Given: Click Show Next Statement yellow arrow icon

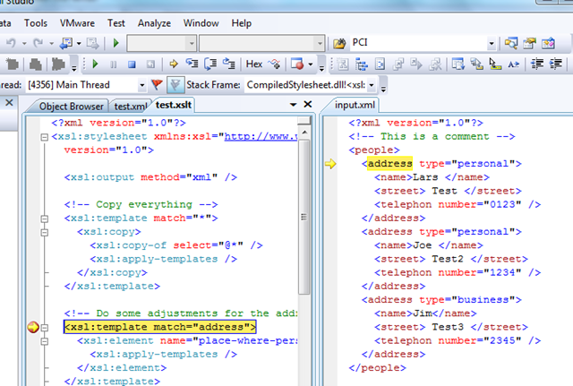Looking at the screenshot, I should coord(173,64).
